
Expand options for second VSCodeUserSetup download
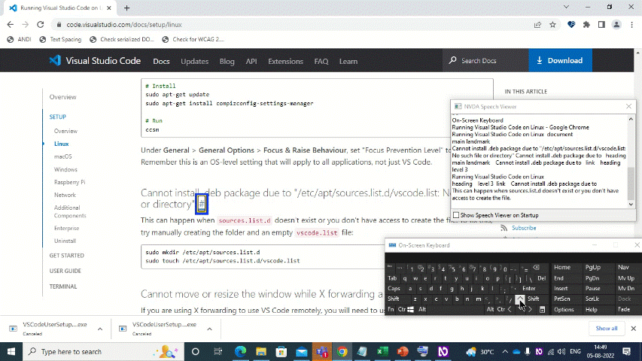click(x=209, y=329)
